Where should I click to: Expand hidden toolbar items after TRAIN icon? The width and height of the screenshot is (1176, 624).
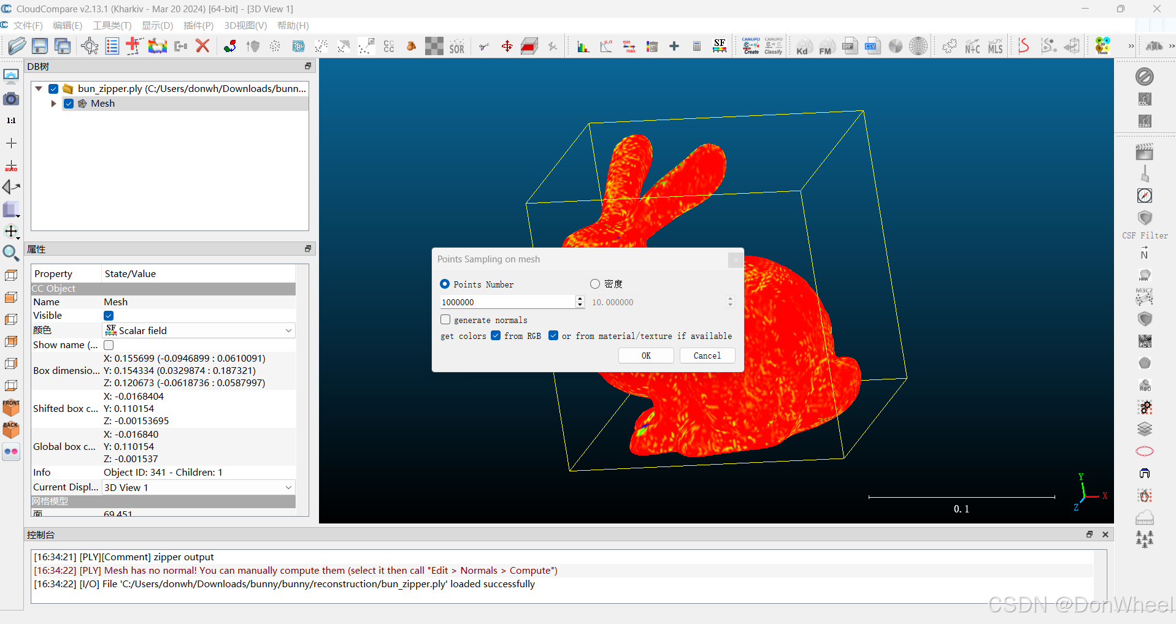click(1131, 46)
